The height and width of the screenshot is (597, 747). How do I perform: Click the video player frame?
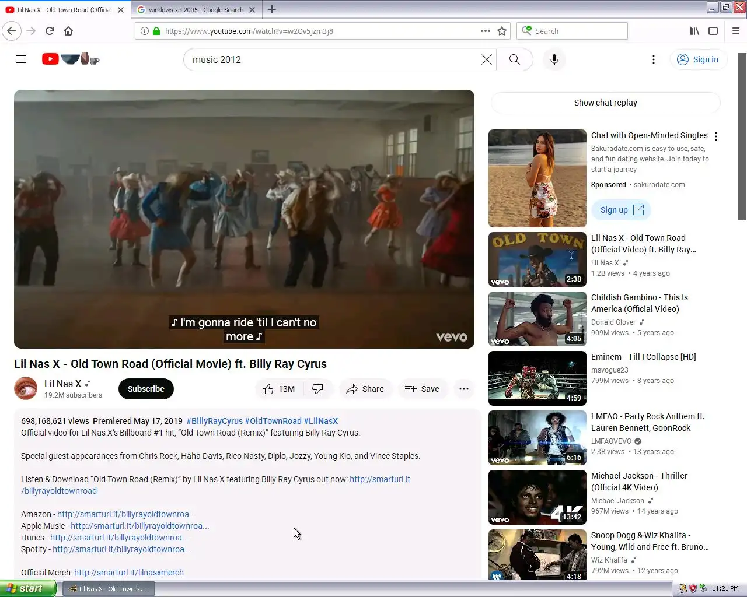tap(244, 219)
